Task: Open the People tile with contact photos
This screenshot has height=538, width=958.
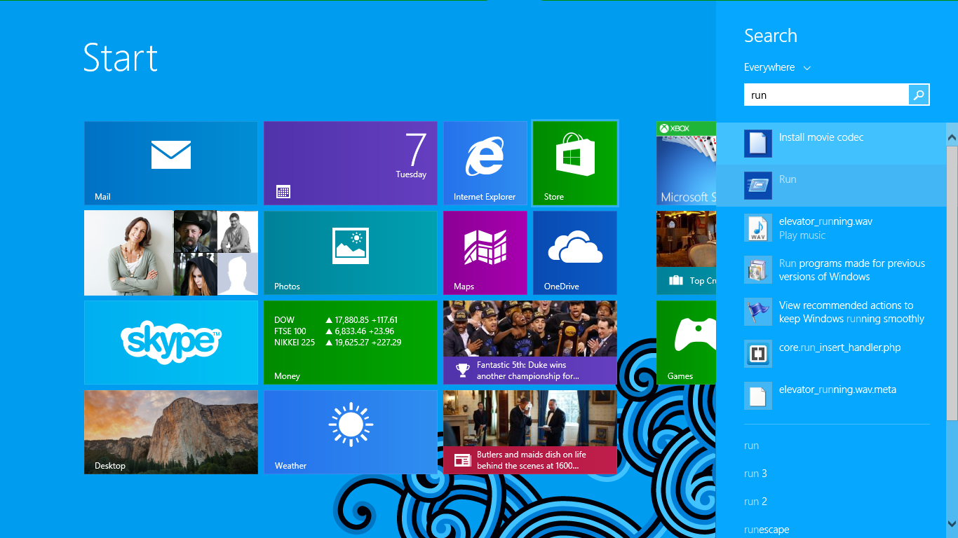Action: point(171,253)
